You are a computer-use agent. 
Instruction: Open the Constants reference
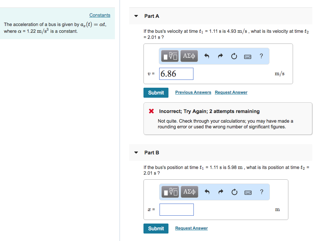tap(100, 15)
